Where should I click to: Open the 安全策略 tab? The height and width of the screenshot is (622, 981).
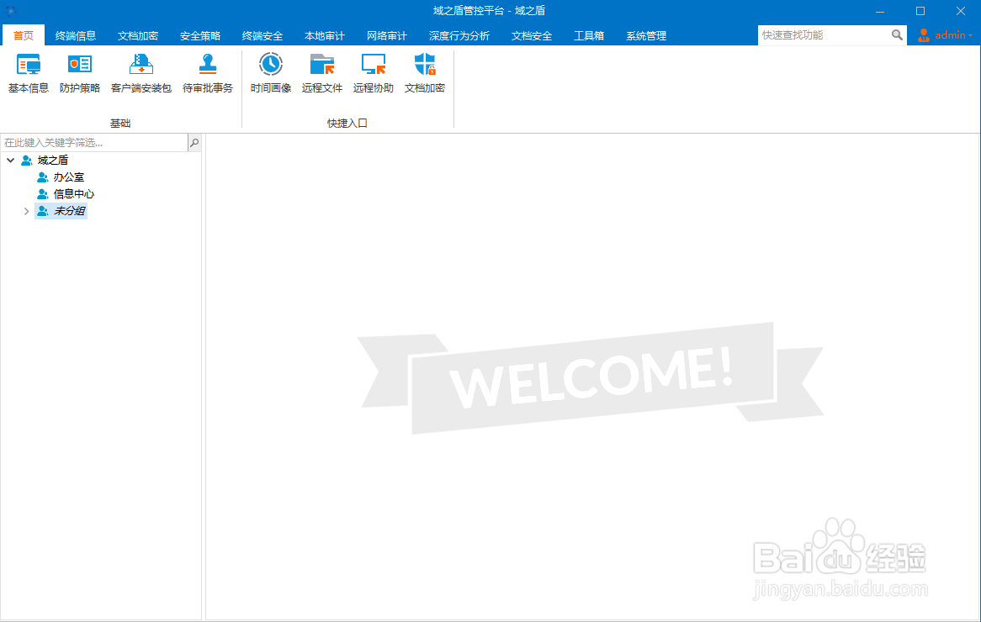[199, 35]
